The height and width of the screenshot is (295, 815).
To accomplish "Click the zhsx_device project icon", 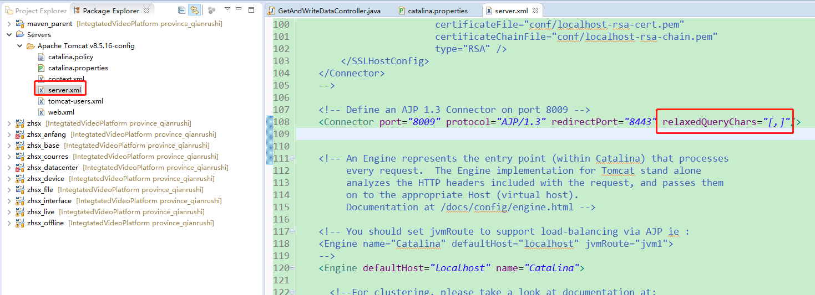I will (21, 178).
